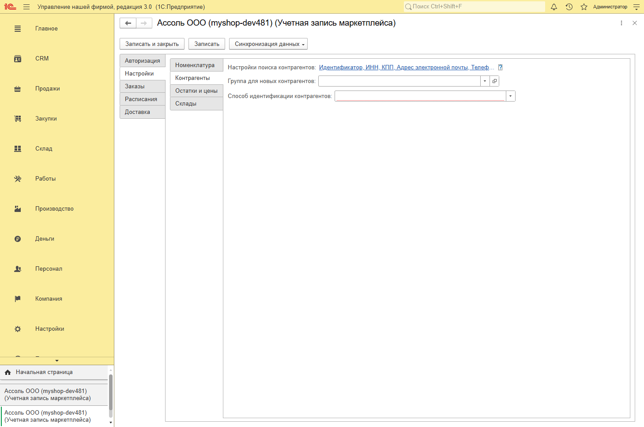
Task: Select the Контрагенты sub-tab
Action: [196, 78]
